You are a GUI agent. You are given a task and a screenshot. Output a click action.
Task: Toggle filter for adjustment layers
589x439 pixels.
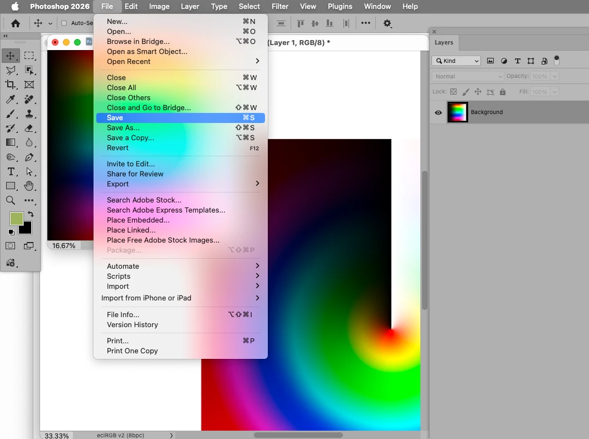point(504,61)
